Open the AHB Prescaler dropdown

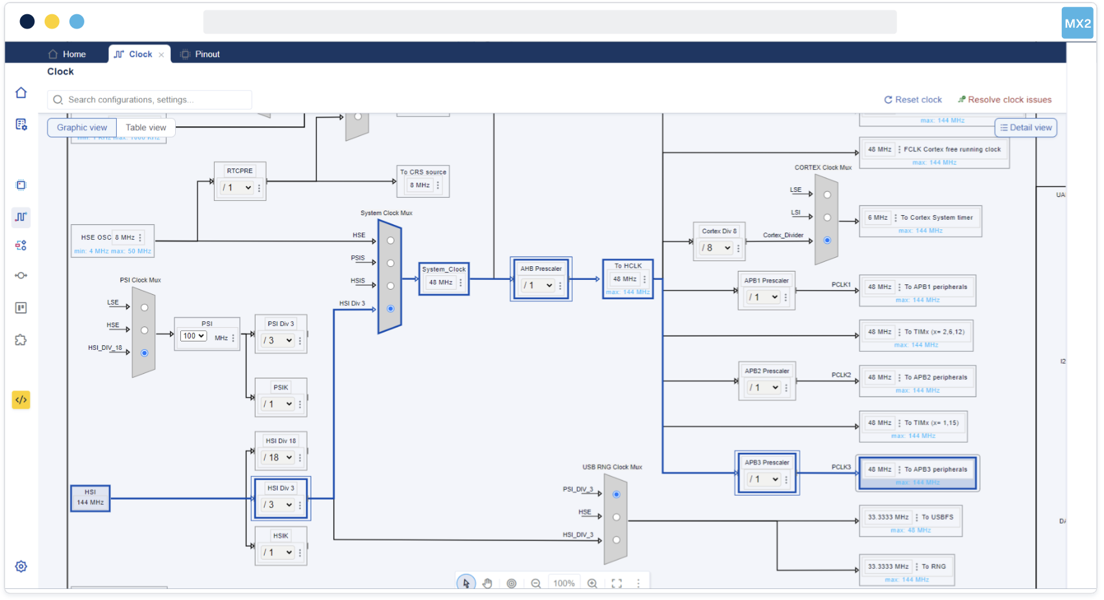[x=538, y=285]
